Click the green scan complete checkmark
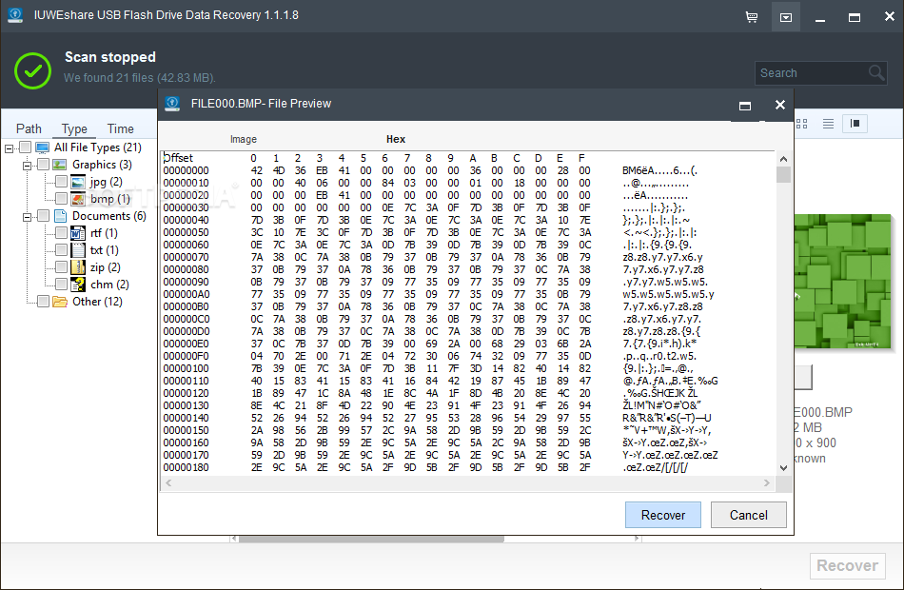 (x=33, y=71)
